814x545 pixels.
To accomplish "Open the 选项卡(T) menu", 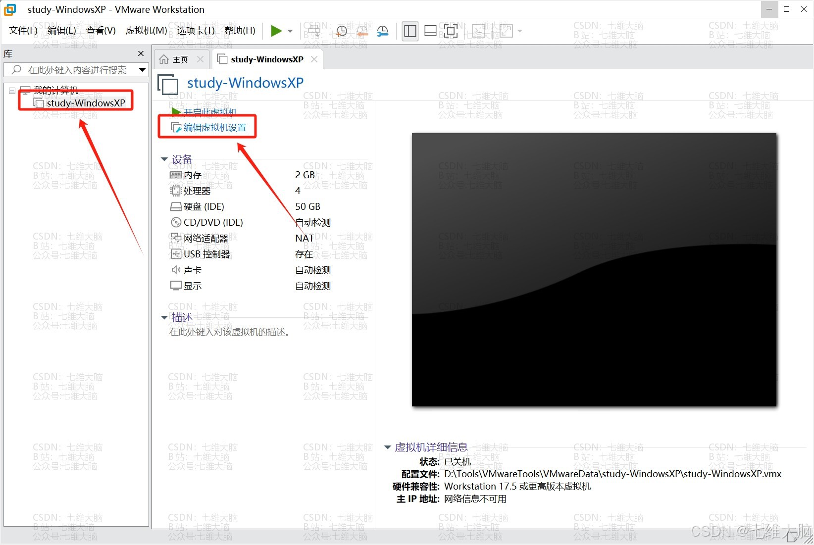I will 196,31.
